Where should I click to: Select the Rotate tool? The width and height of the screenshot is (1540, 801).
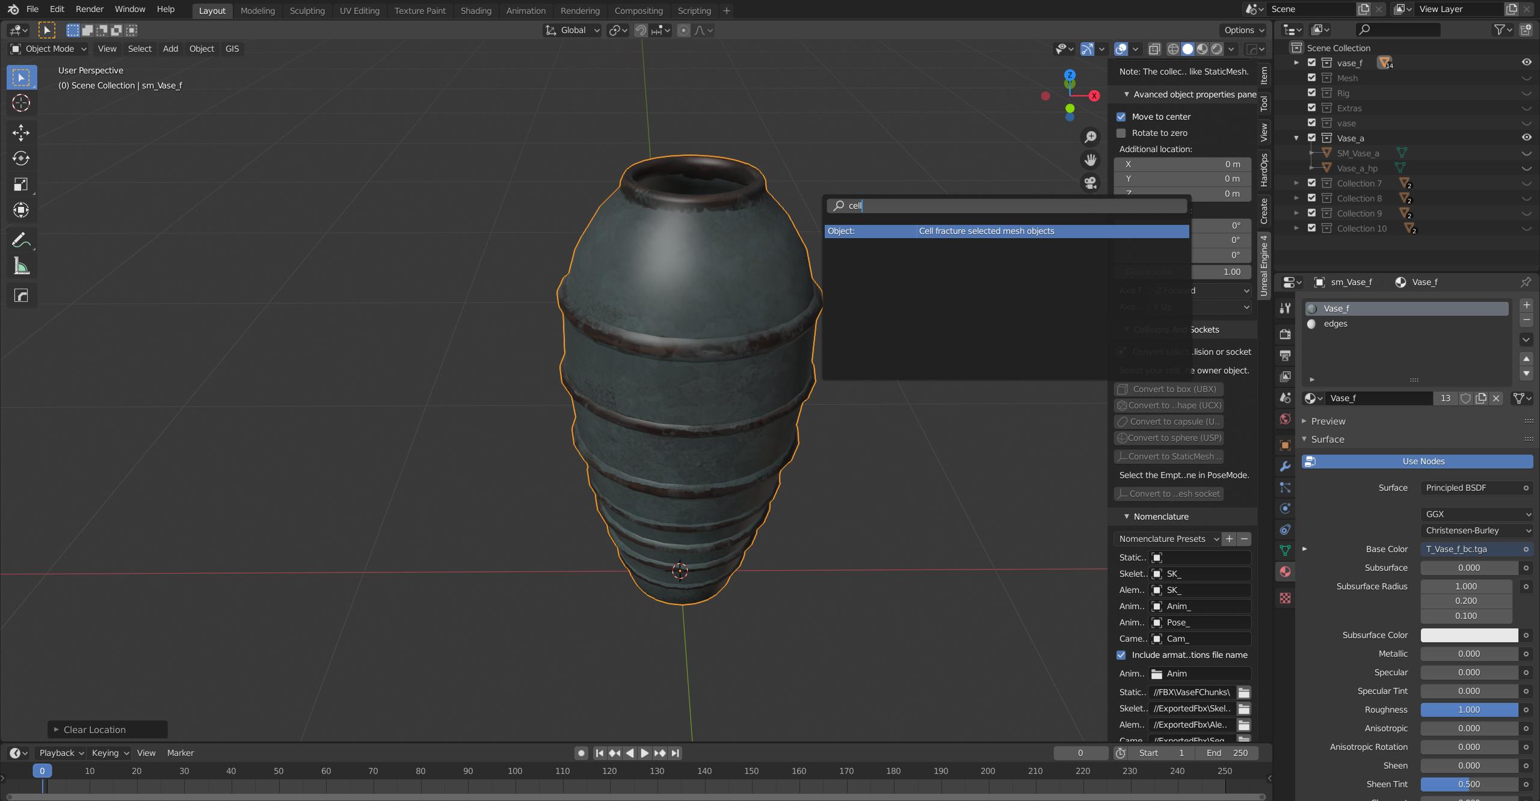coord(21,158)
